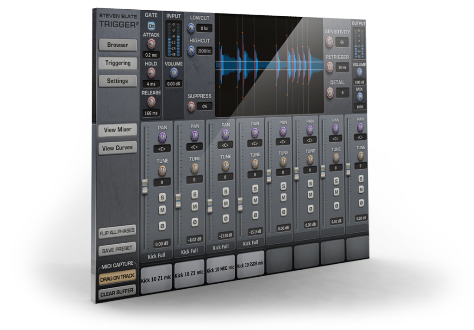Click the Kick 10 Z3 mic channel fader

pyautogui.click(x=178, y=201)
